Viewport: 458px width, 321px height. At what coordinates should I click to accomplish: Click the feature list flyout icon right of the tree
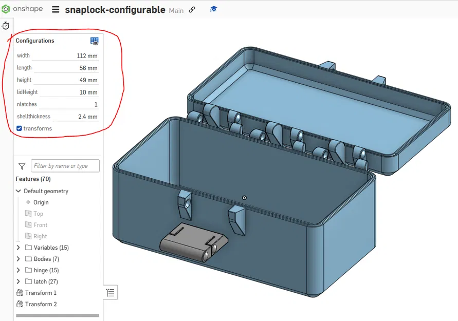point(110,292)
